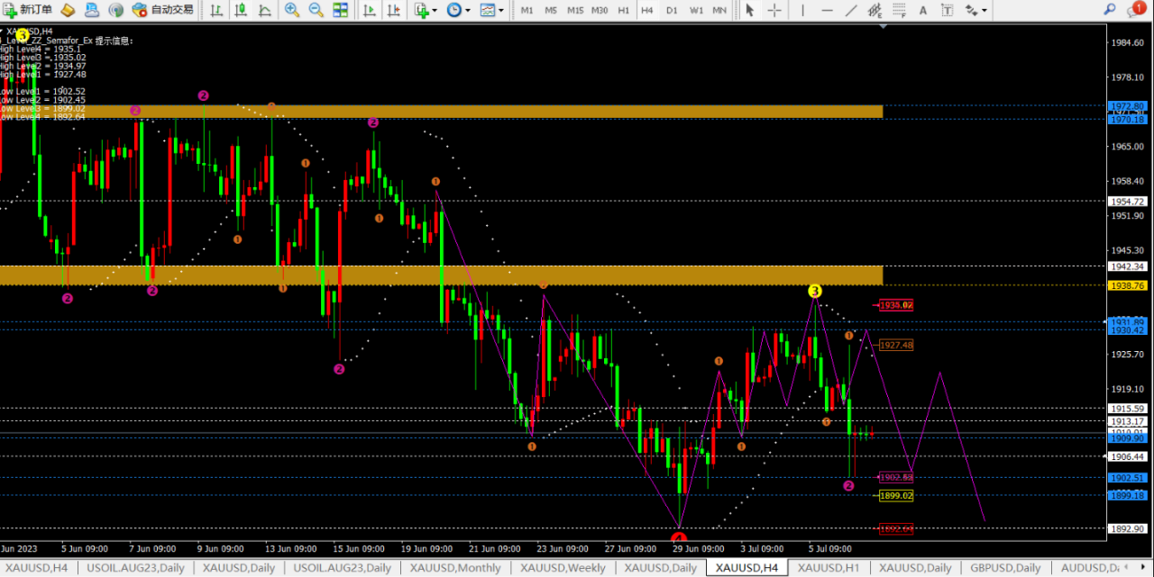Image resolution: width=1154 pixels, height=577 pixels.
Task: Click the orange 1927.48 level label
Action: coord(896,345)
